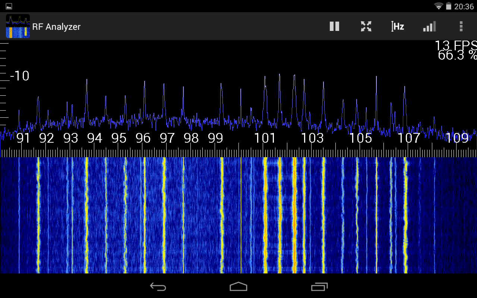Viewport: 477px width, 298px height.
Task: Click the 20:36 clock
Action: [464, 6]
